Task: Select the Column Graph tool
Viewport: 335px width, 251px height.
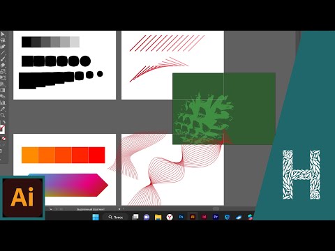Action: pos(3,102)
